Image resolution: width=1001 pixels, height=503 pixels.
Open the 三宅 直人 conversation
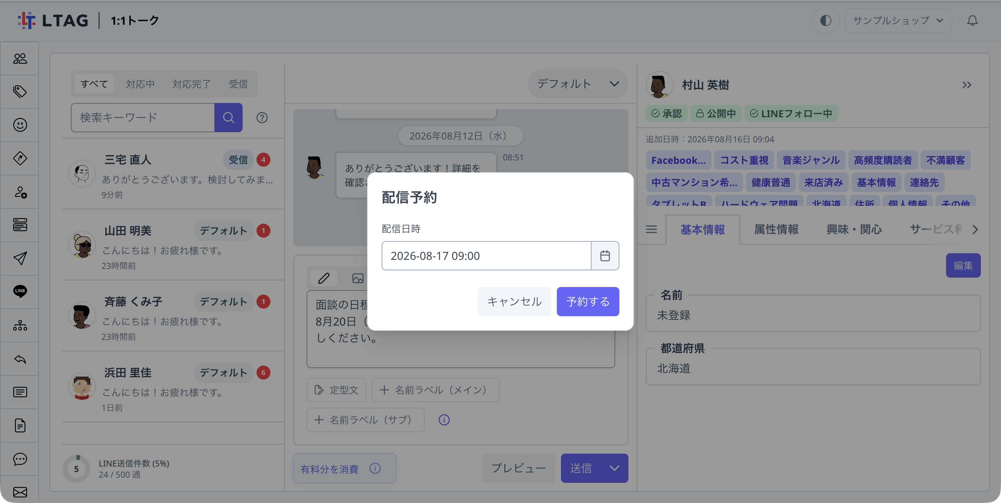(x=173, y=174)
